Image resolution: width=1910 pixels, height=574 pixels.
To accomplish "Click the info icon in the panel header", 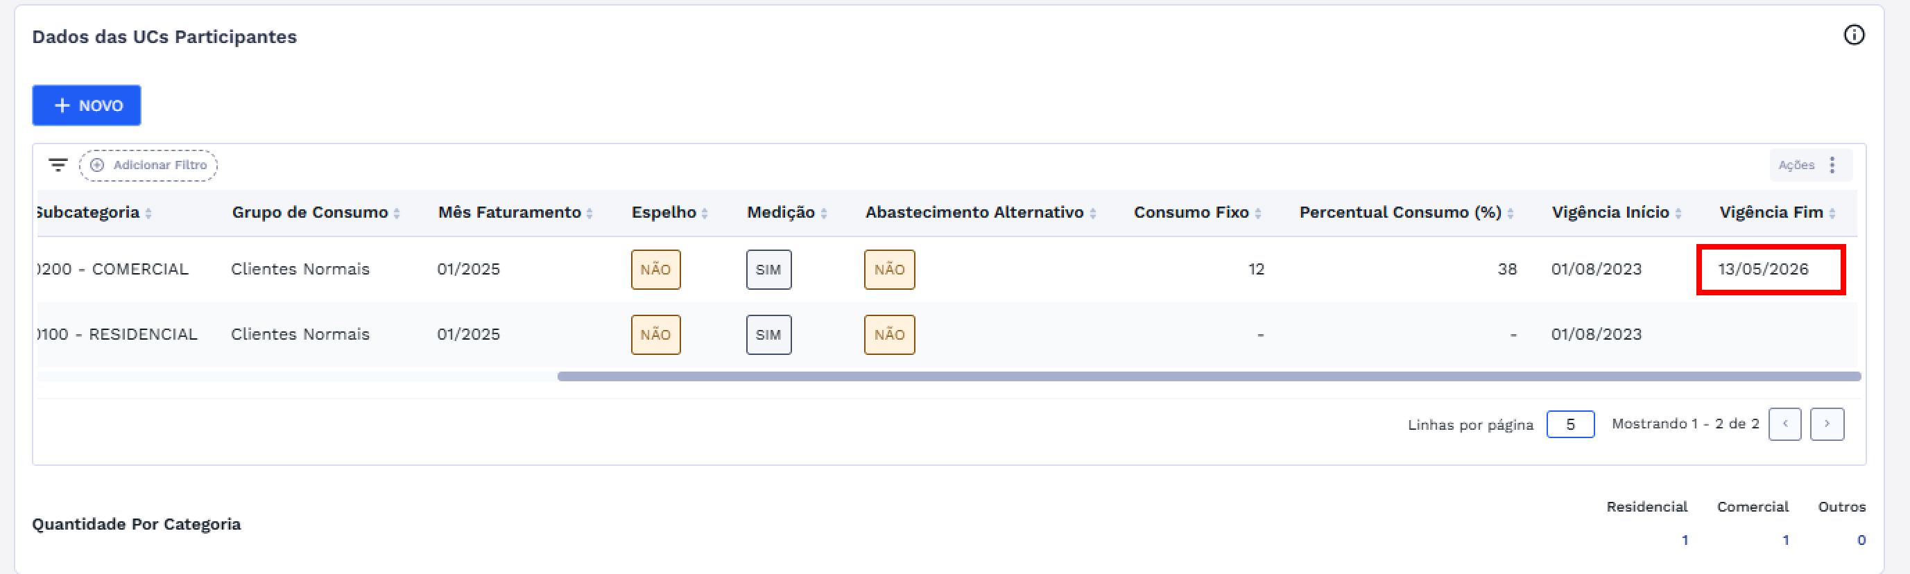I will point(1854,35).
